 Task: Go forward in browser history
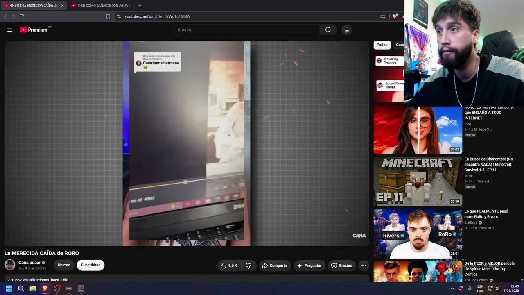(13, 16)
